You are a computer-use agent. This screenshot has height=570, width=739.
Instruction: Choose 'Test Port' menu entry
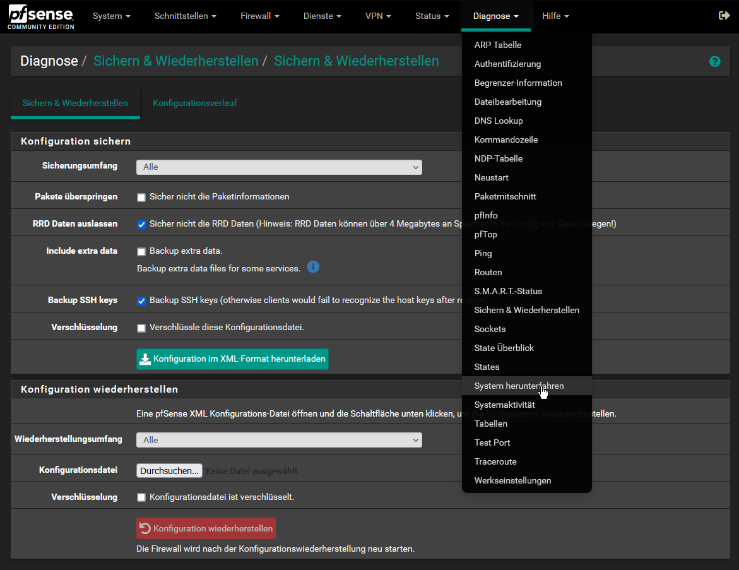526,442
